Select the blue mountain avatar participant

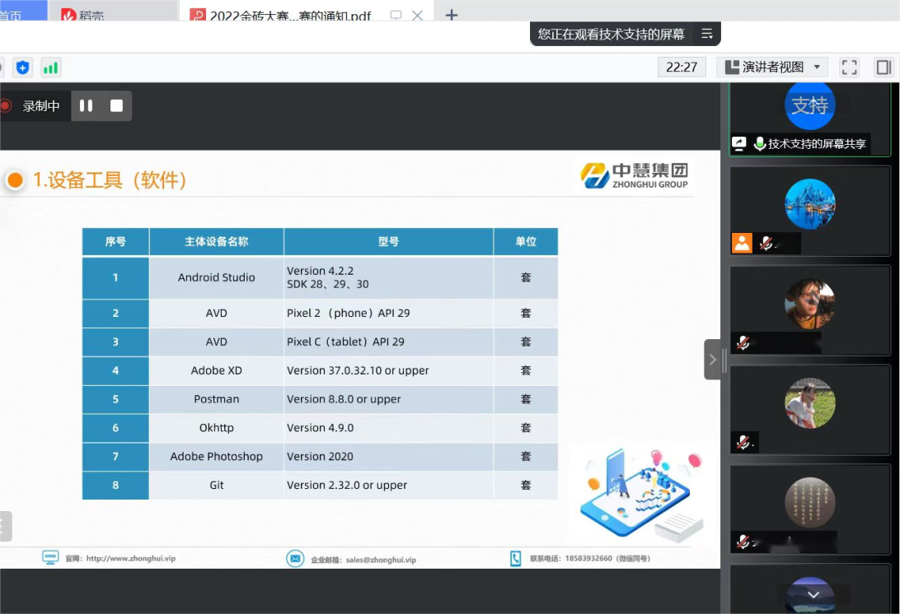coord(810,204)
